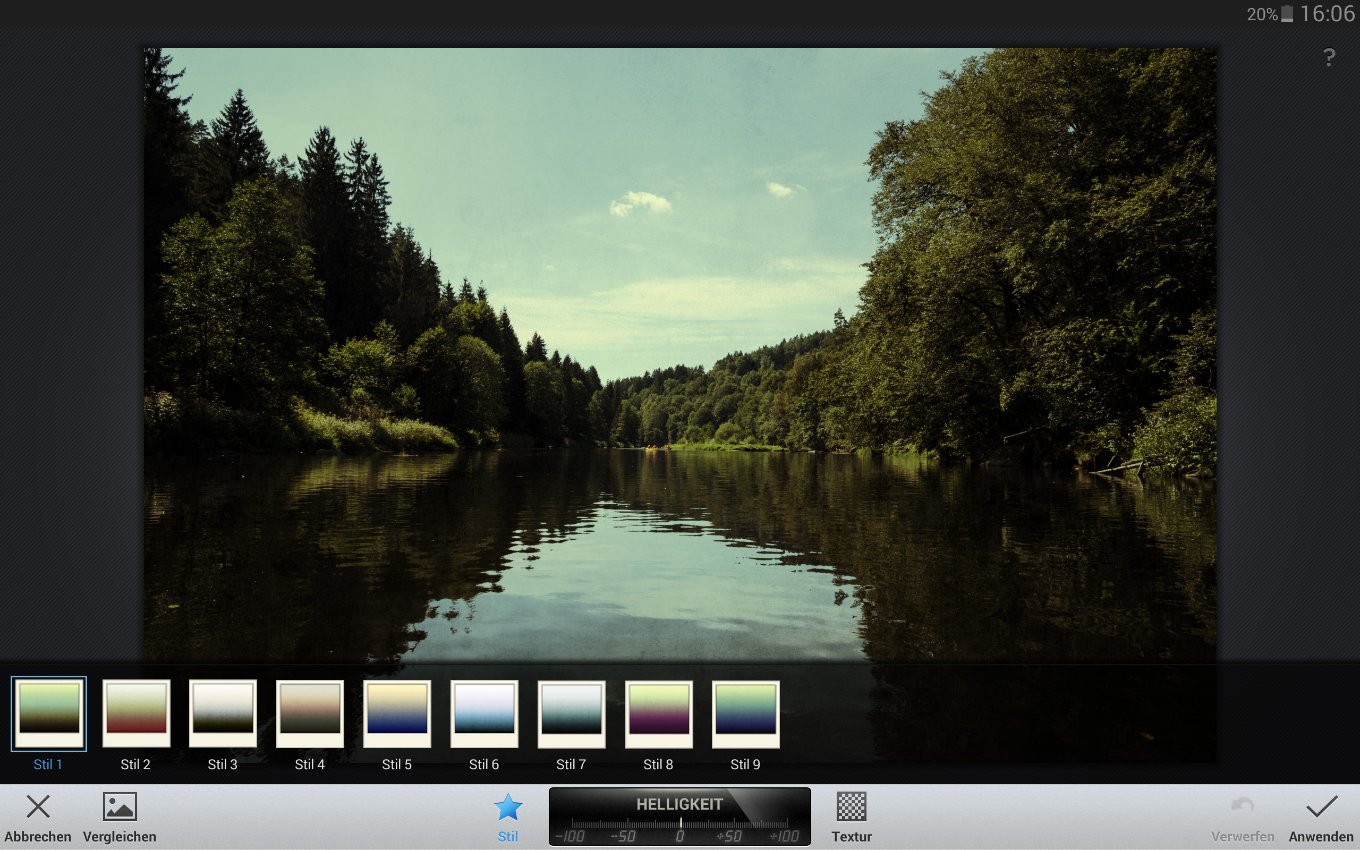Apply the Stil 7 teal preset
The image size is (1360, 850).
[x=572, y=713]
